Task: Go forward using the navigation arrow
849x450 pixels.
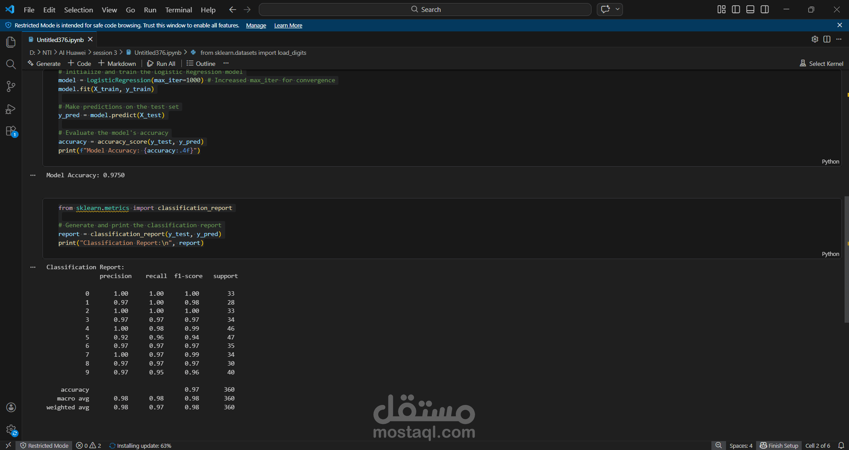Action: pos(247,9)
